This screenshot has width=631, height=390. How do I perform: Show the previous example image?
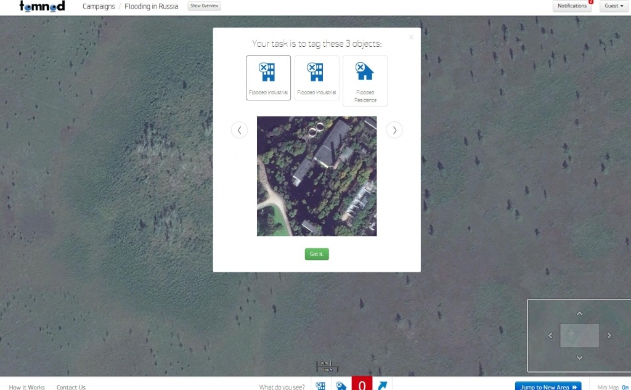239,130
